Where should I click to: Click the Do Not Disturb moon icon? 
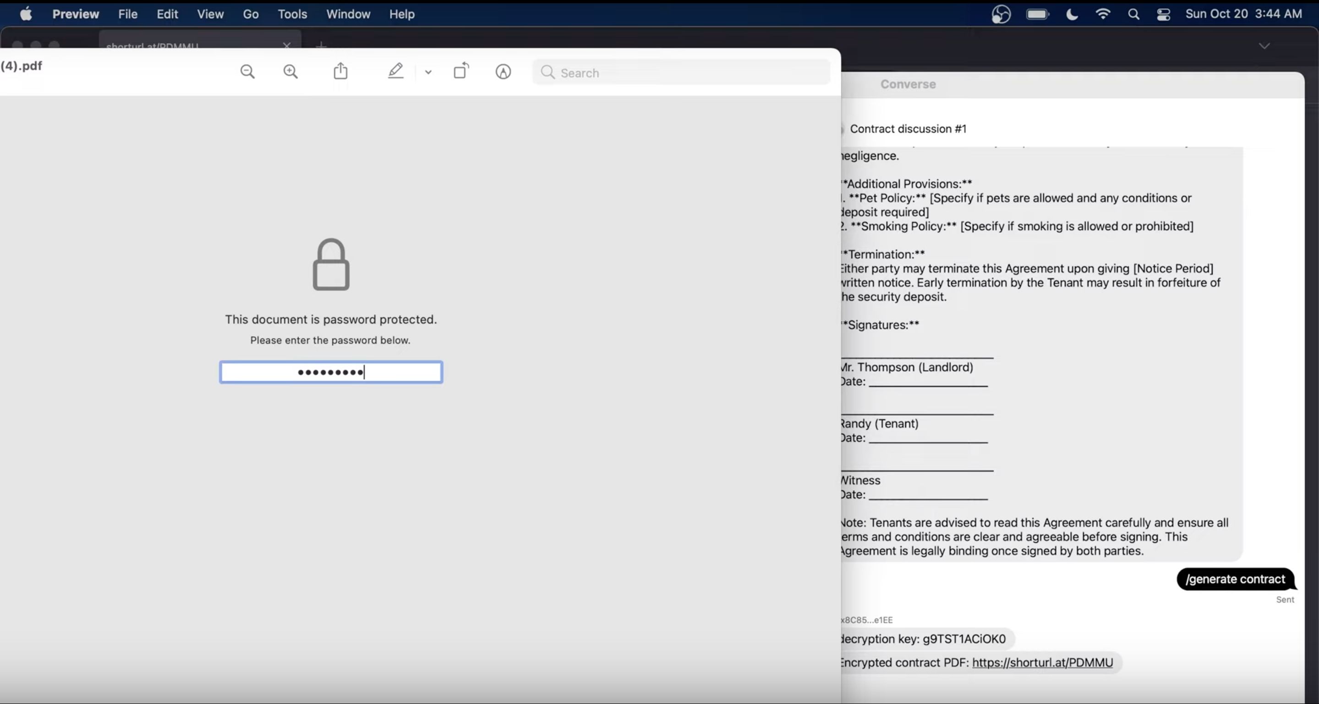1072,14
